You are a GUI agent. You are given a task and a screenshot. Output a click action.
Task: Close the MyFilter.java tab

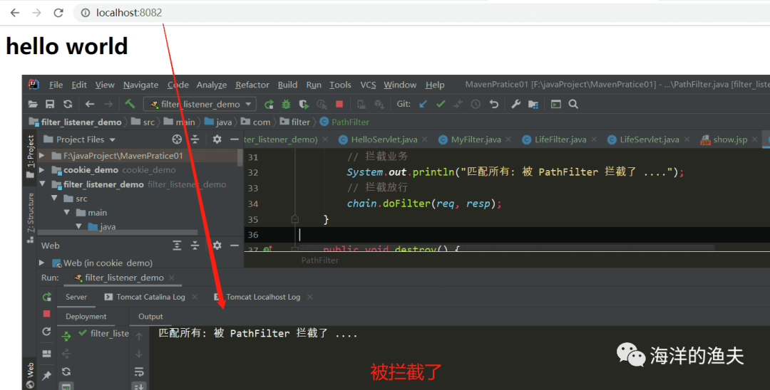(508, 139)
